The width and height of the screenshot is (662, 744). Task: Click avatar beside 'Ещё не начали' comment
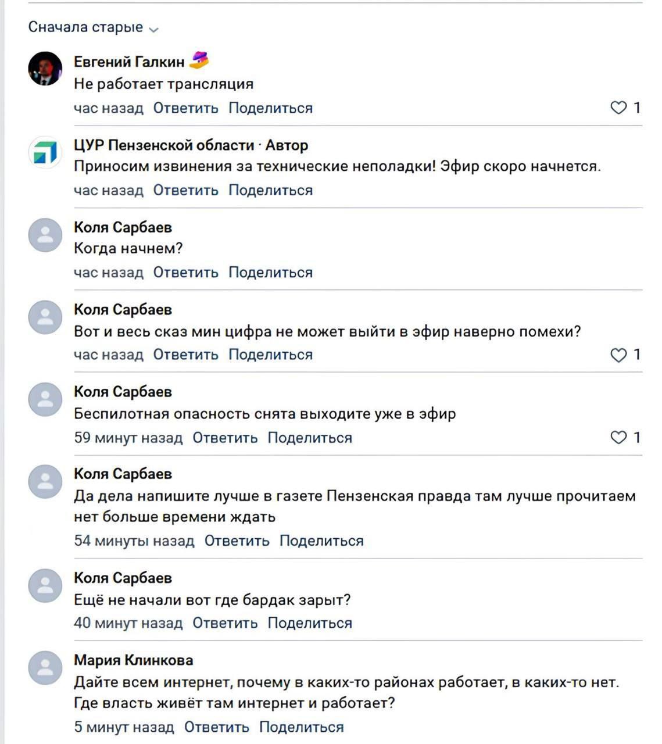pyautogui.click(x=45, y=585)
